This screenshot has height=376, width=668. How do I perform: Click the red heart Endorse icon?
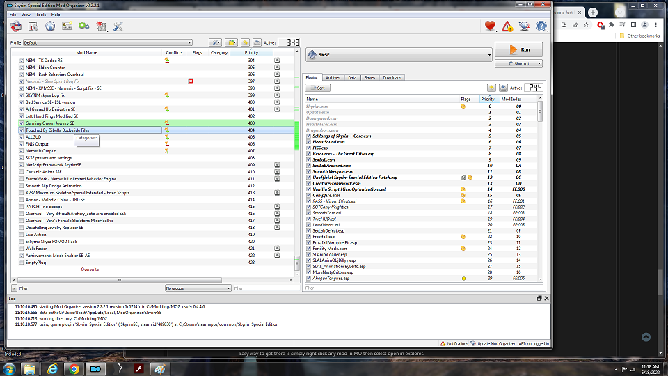pyautogui.click(x=490, y=26)
